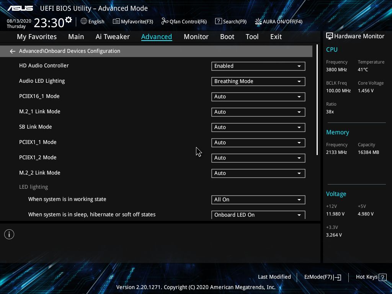This screenshot has height=294, width=392.
Task: Click the settings list scrollbar
Action: click(317, 100)
